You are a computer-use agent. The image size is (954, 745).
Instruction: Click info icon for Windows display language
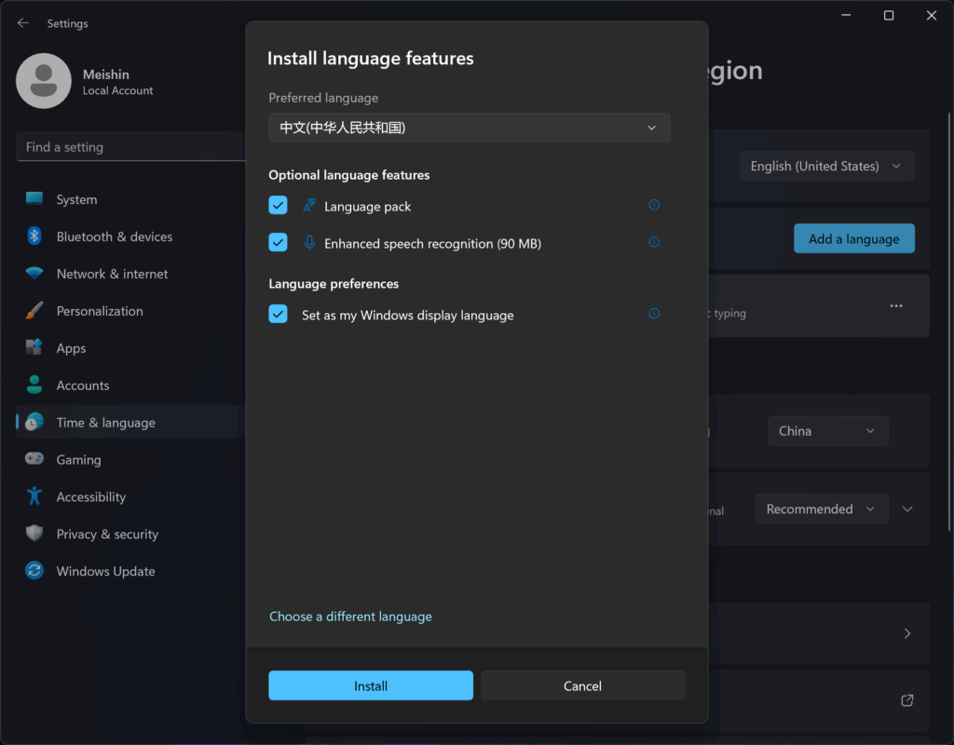[654, 314]
